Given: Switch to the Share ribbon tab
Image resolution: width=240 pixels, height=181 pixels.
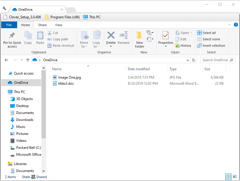Looking at the screenshot, I should tap(42, 25).
